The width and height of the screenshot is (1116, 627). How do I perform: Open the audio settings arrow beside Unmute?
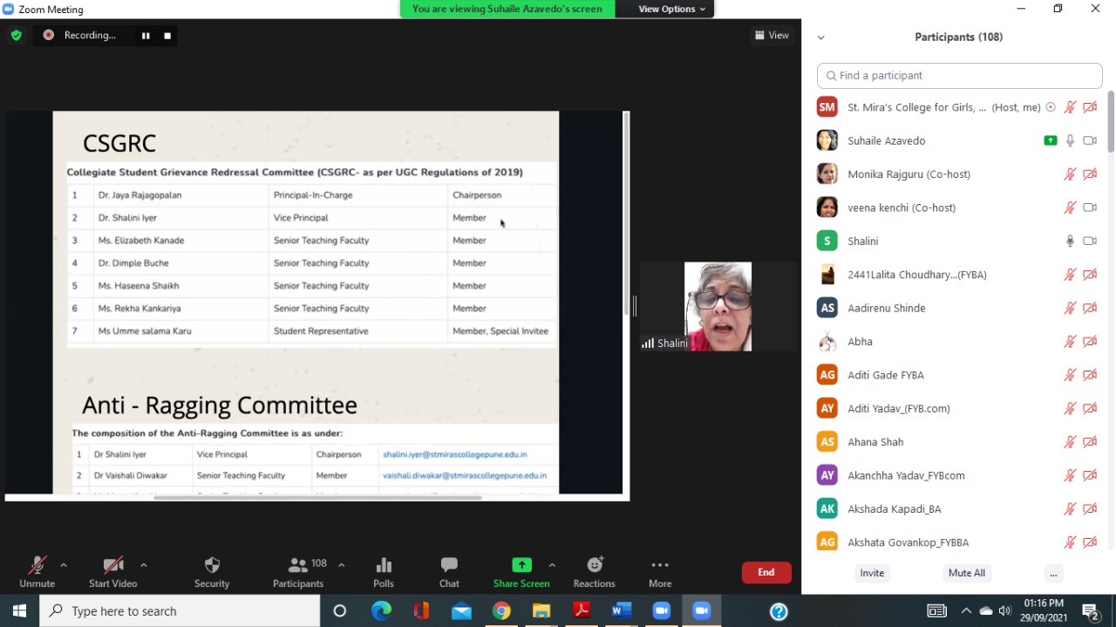63,565
